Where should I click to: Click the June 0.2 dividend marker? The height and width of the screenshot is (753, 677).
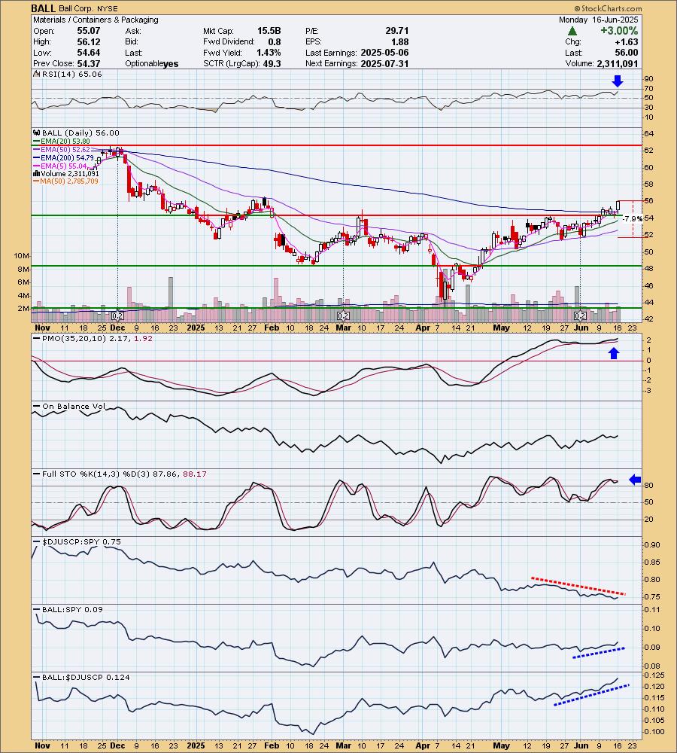tap(581, 316)
